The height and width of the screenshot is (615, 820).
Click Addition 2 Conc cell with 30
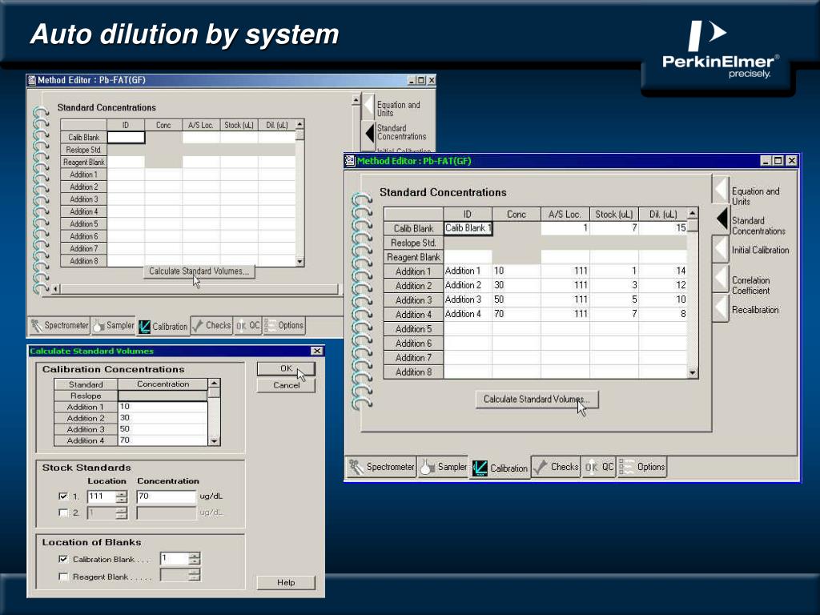click(517, 286)
